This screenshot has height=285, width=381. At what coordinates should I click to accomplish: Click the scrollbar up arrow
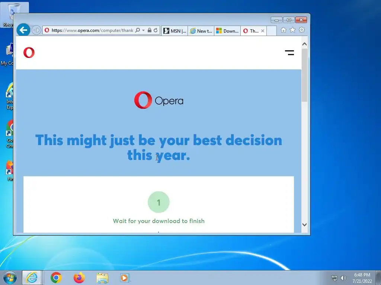[304, 45]
